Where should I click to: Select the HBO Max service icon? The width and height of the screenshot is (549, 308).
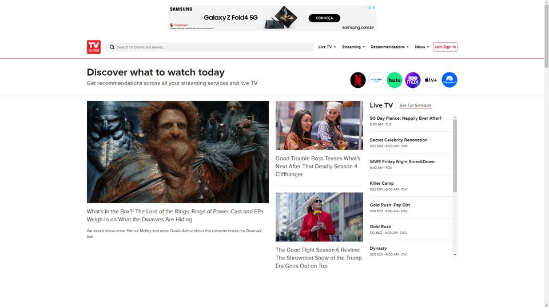(x=412, y=80)
